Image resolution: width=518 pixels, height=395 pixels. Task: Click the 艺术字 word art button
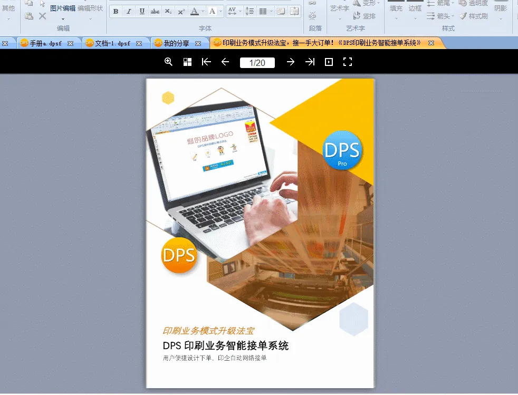coord(340,8)
